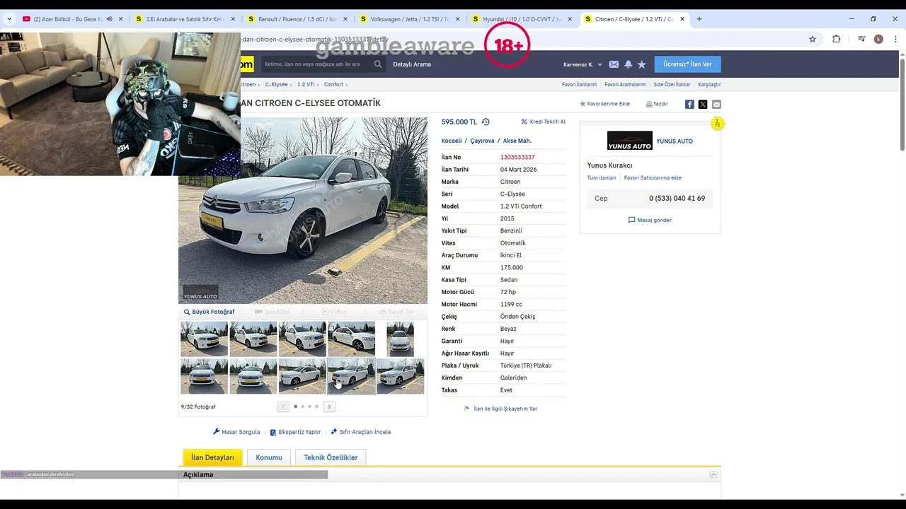Focus the site search input field
This screenshot has height=509, width=906.
tap(316, 64)
